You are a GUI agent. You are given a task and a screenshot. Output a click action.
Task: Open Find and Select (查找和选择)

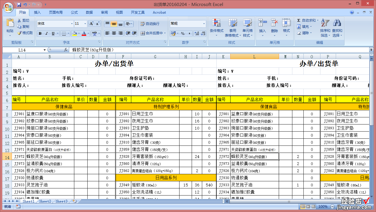click(x=337, y=28)
